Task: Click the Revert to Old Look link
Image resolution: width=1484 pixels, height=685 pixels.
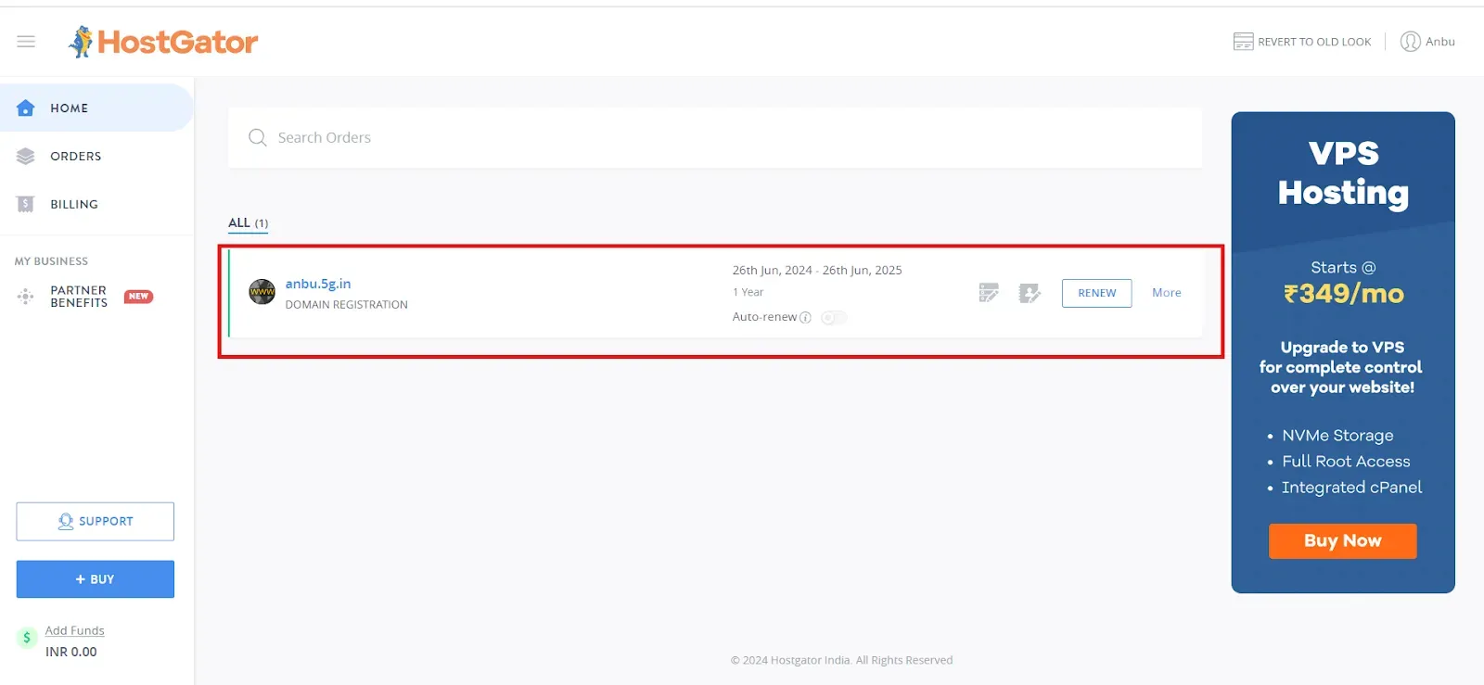Action: pyautogui.click(x=1302, y=42)
